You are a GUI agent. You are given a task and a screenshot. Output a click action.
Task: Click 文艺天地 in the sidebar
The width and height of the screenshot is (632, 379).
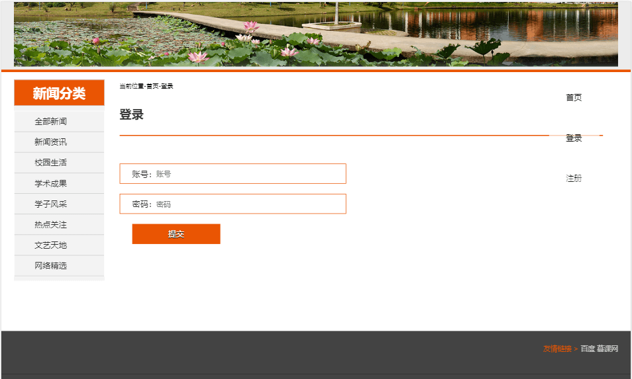(x=51, y=245)
